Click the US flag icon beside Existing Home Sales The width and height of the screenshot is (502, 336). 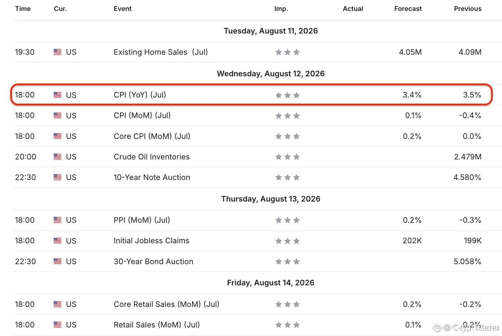click(58, 52)
